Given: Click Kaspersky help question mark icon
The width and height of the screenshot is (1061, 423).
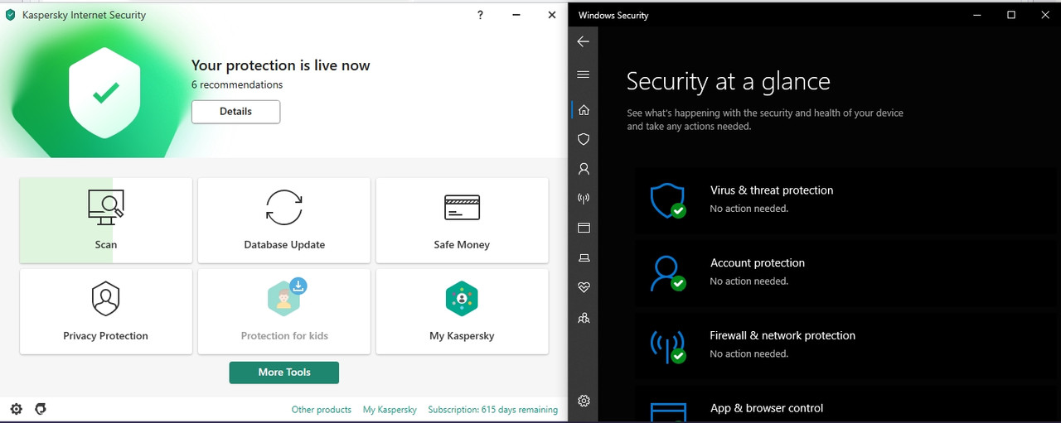Looking at the screenshot, I should click(x=480, y=15).
